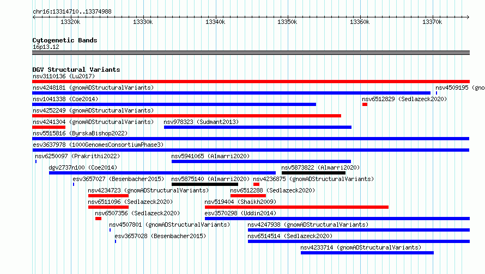Select the small red nsv6512829 variant bar
This screenshot has width=485, height=274.
365,104
